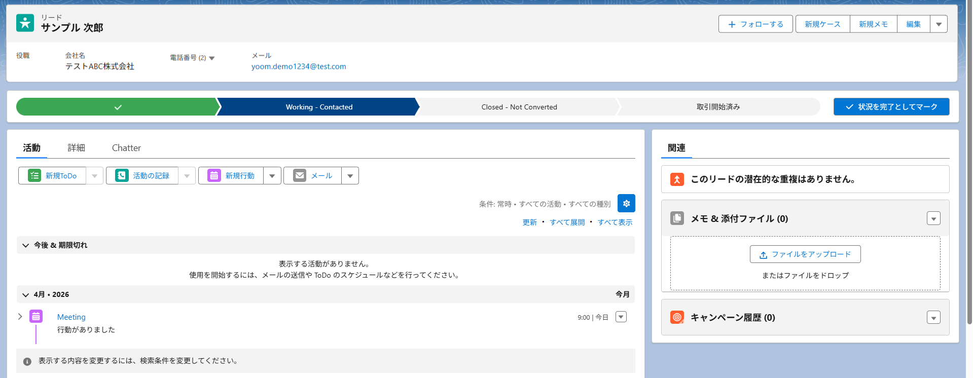
Task: Click the lead star icon in header
Action: 25,23
